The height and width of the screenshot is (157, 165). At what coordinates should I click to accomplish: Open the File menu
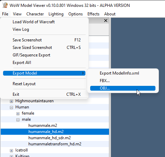pyautogui.click(x=5, y=14)
